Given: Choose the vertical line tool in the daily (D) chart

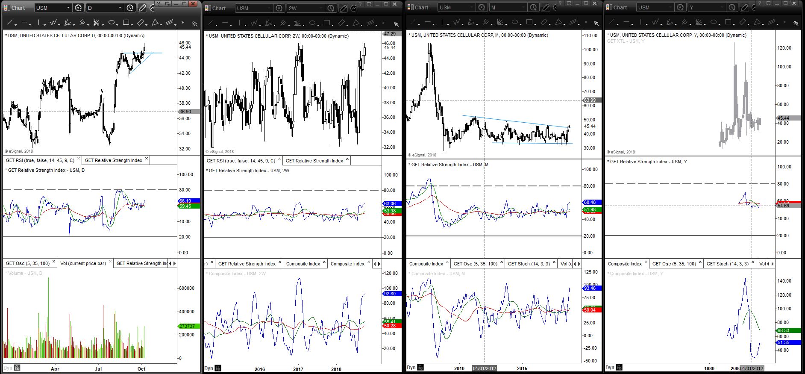Looking at the screenshot, I should click(38, 23).
